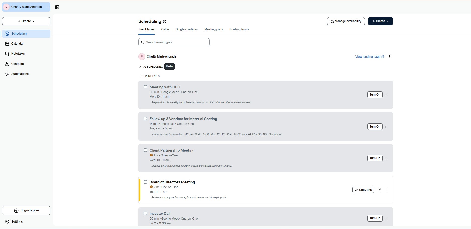Image resolution: width=471 pixels, height=229 pixels.
Task: Open View landing page link
Action: pos(370,57)
